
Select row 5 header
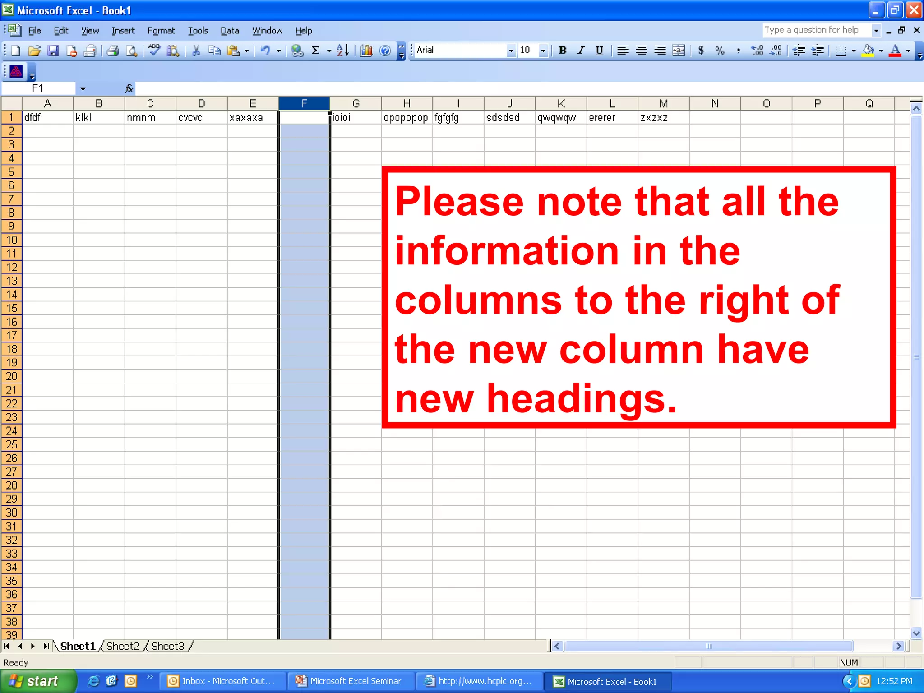[11, 172]
